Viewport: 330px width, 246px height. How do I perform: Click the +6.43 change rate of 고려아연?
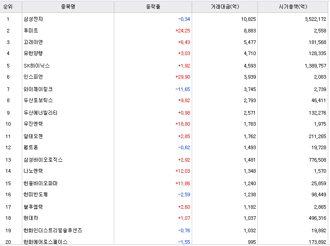[184, 42]
